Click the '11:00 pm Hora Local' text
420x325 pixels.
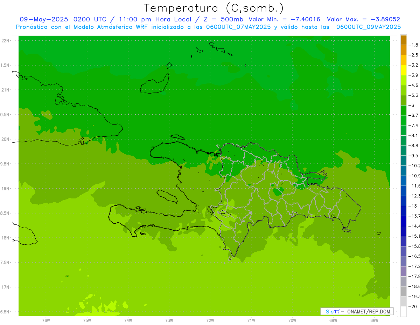point(155,19)
